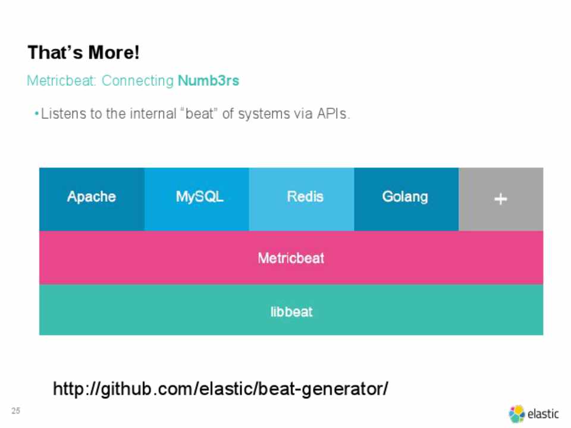Click the "elastic" wordmark text
571x428 pixels.
tap(543, 414)
